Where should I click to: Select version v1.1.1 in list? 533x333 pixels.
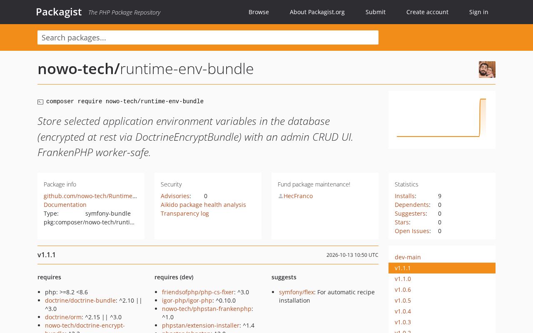point(442,268)
